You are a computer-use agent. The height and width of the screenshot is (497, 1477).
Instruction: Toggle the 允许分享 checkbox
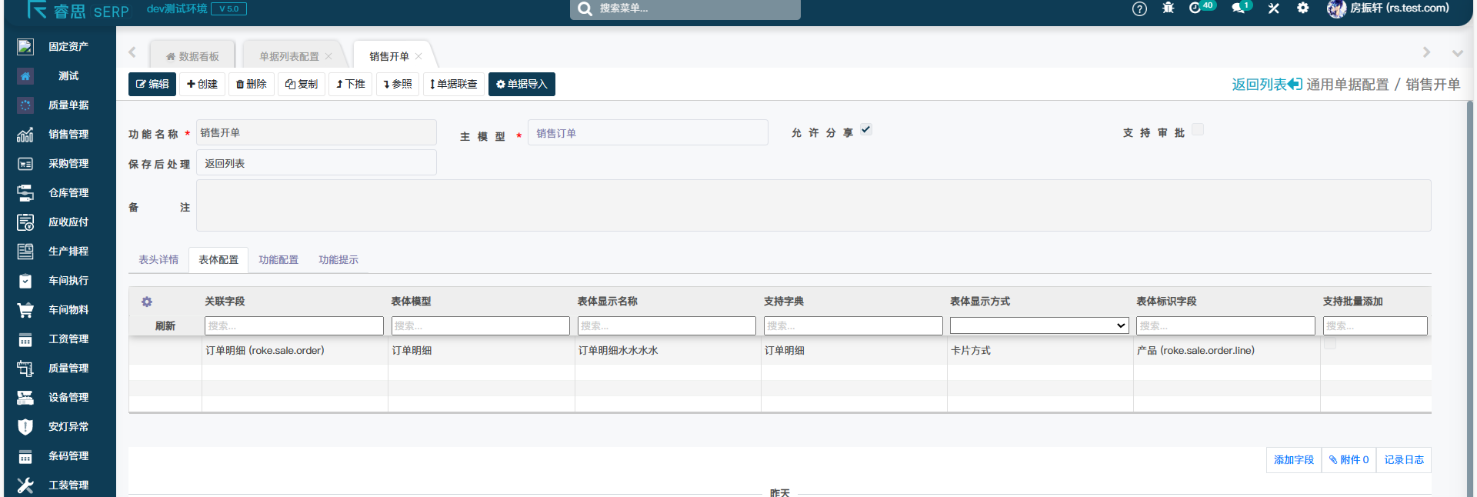pyautogui.click(x=866, y=130)
